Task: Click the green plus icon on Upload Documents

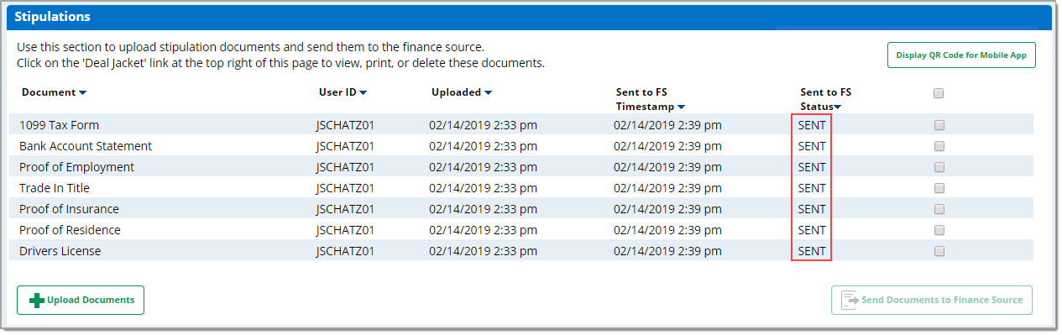Action: [x=37, y=301]
